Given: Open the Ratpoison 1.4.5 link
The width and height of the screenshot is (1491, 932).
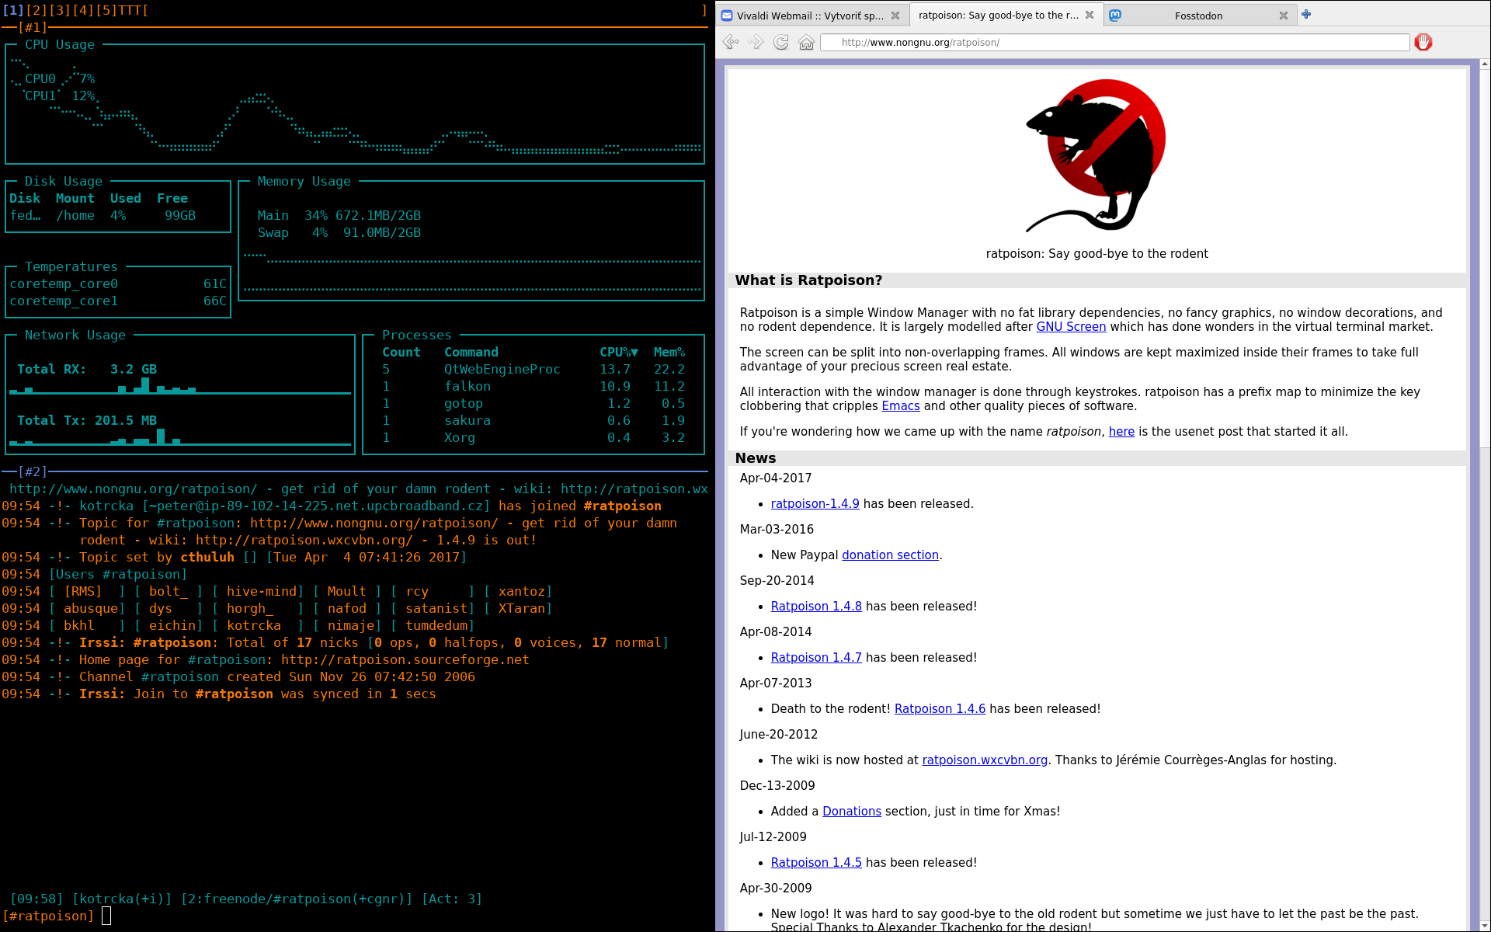Looking at the screenshot, I should (816, 863).
